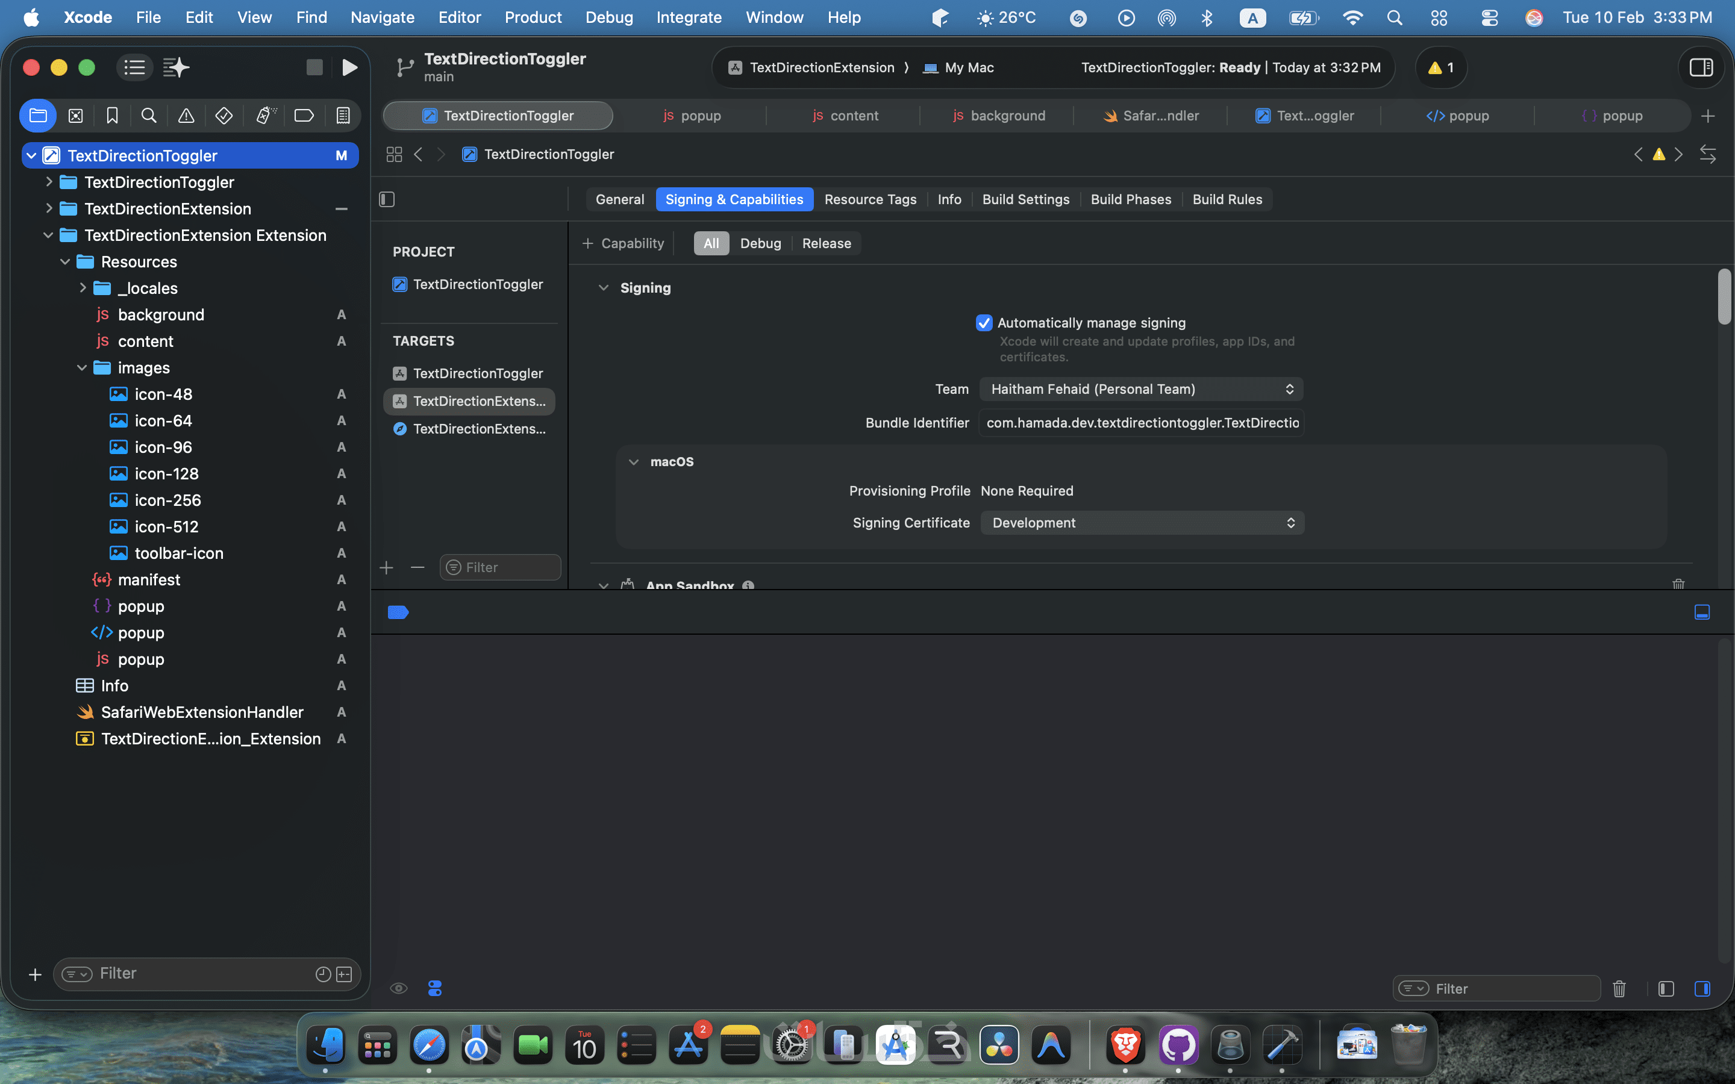Open the Signing Certificate dropdown

(x=1142, y=523)
